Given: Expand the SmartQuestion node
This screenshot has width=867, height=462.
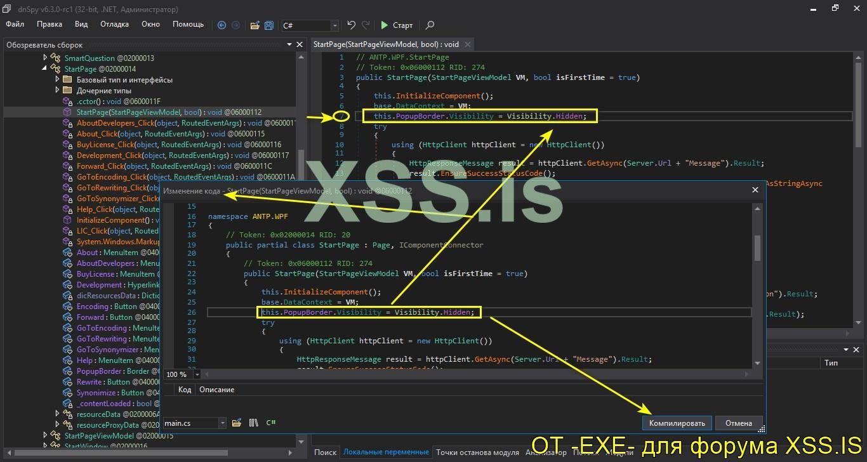Looking at the screenshot, I should tap(45, 58).
